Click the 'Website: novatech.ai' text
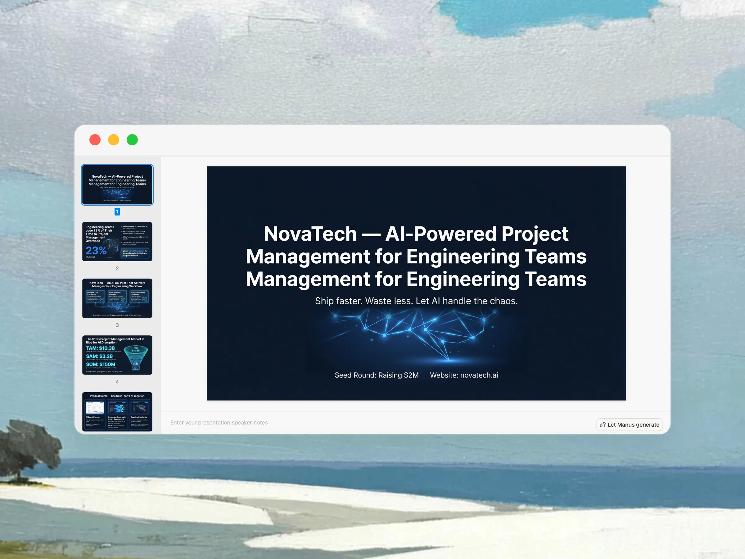The image size is (745, 559). (463, 375)
